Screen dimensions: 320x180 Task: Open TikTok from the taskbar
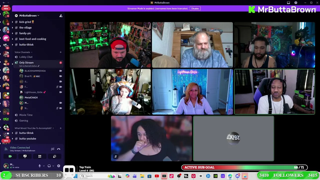[x=171, y=176]
